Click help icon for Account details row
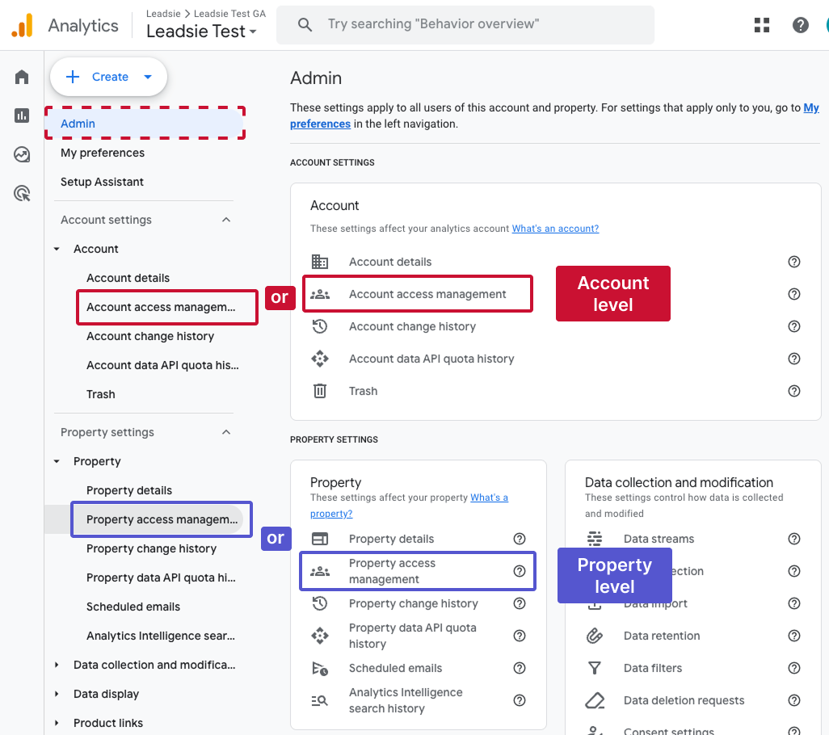Screen dimensions: 829x735 (793, 262)
